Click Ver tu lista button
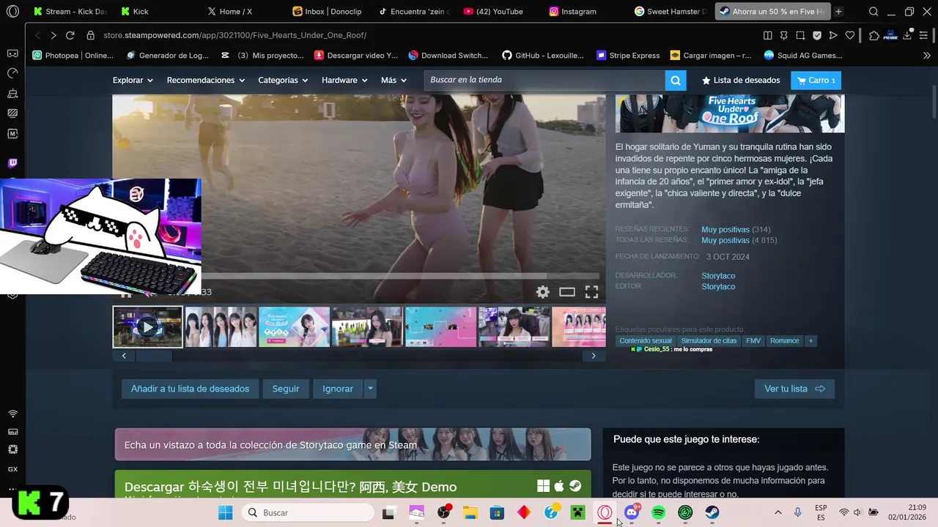 point(794,389)
